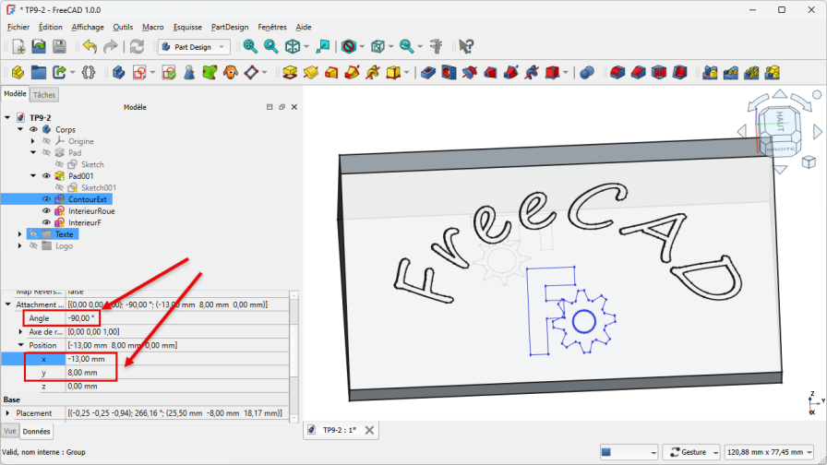
Task: Click the Angle value field -90,00°
Action: click(90, 317)
